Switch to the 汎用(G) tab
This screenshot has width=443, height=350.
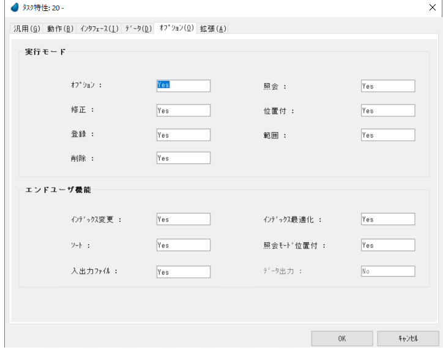coord(27,29)
